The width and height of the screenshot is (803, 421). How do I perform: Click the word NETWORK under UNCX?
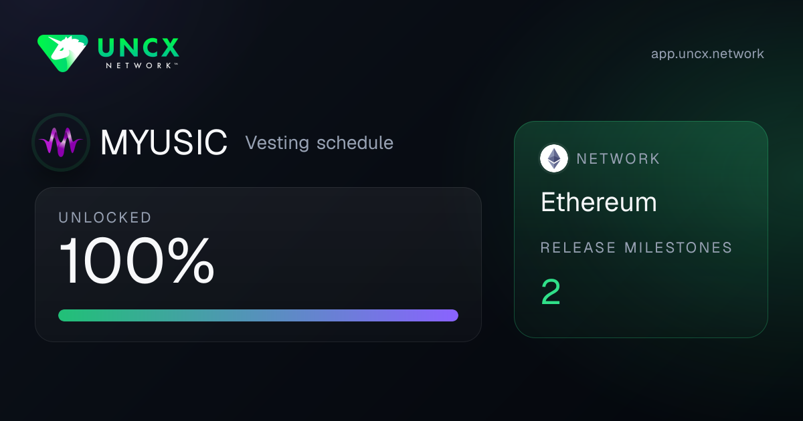pos(141,65)
